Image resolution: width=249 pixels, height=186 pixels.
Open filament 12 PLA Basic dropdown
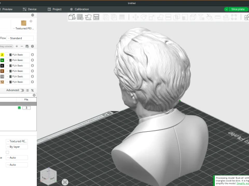click(x=18, y=82)
